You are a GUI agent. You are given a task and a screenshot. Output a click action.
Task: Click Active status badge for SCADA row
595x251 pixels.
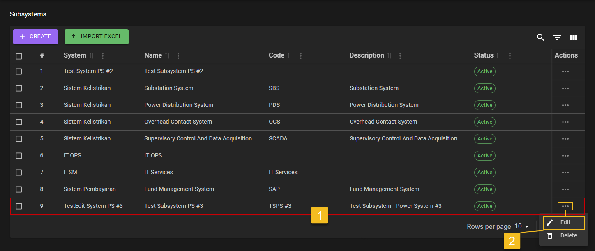click(x=485, y=139)
